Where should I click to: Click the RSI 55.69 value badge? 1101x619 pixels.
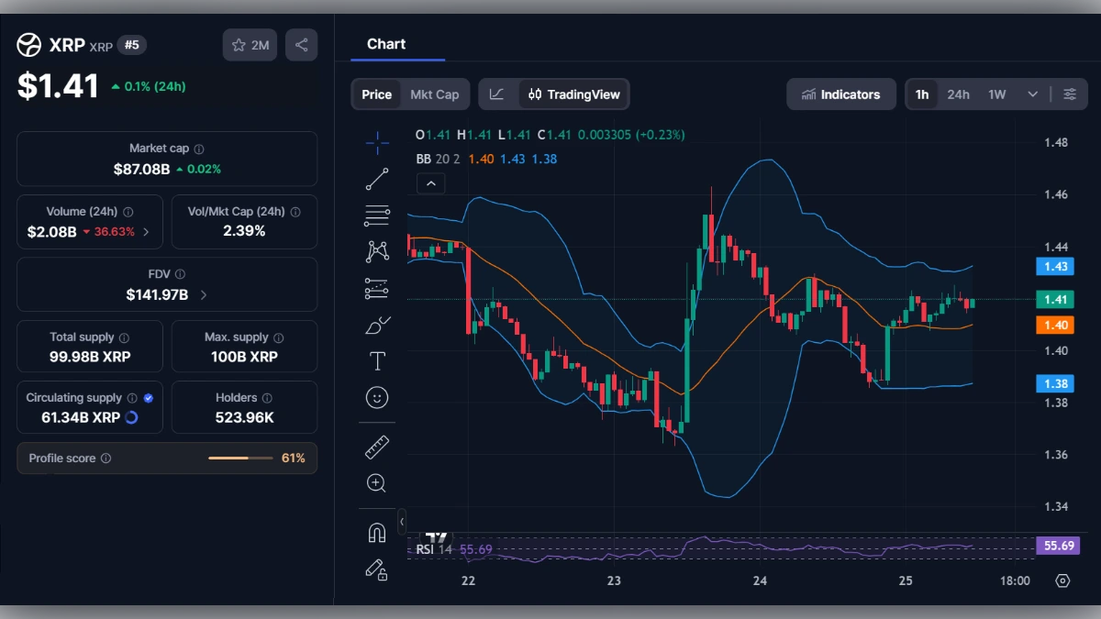[x=1056, y=546]
